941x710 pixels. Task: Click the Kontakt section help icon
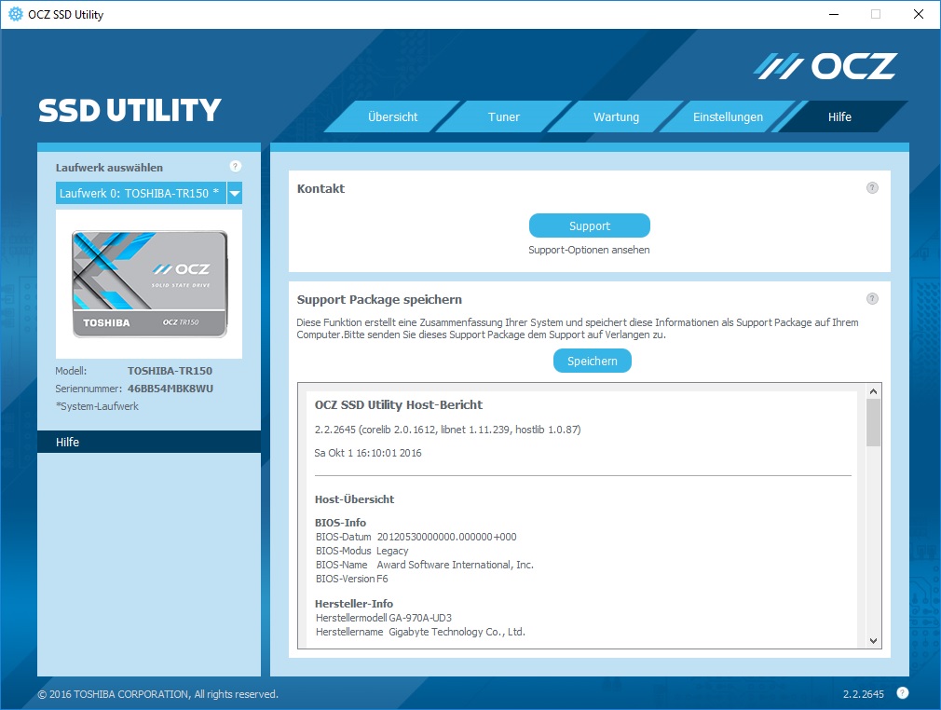[x=872, y=187]
